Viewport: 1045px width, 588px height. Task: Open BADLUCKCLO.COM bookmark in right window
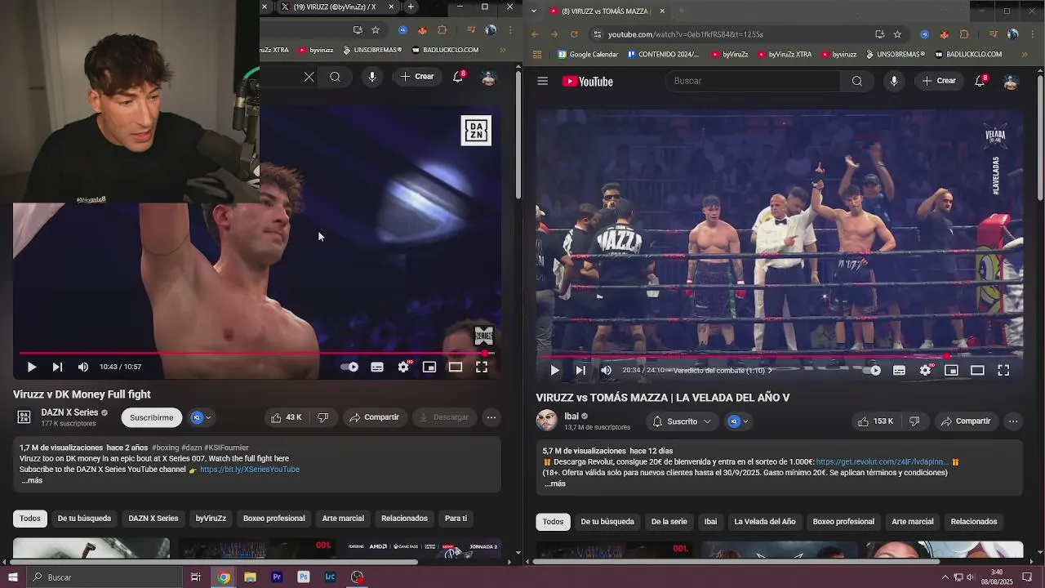click(x=968, y=55)
